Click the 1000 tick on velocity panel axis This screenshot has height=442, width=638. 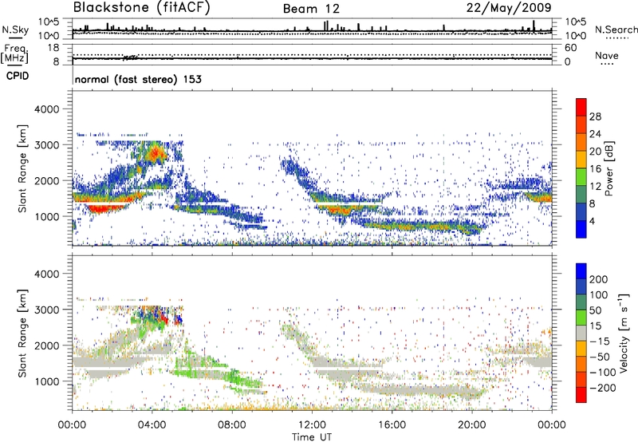(x=46, y=381)
